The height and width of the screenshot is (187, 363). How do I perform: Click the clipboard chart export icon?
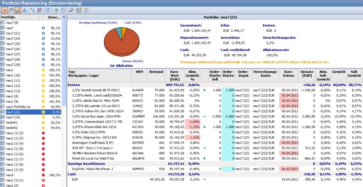79,10
